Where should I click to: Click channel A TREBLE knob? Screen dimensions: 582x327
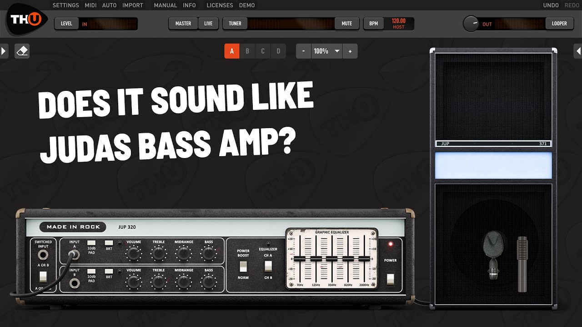(158, 254)
